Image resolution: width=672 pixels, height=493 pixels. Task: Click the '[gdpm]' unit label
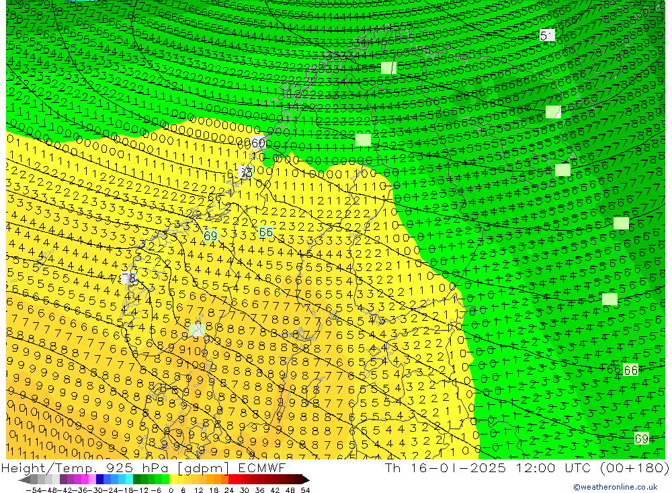pos(203,468)
